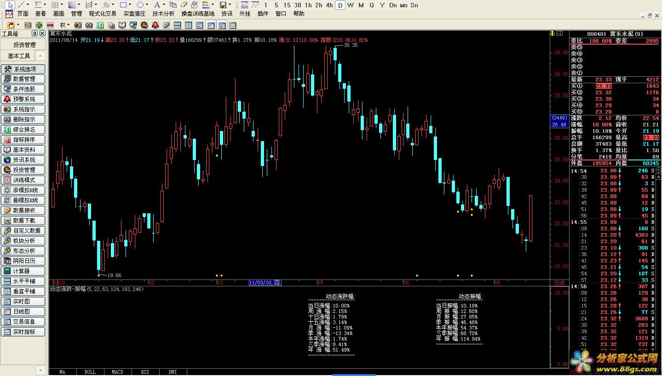Switch chart to 1h period
662x376 pixels.
click(x=308, y=5)
